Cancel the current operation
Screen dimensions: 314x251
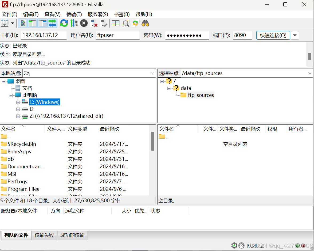pos(84,23)
